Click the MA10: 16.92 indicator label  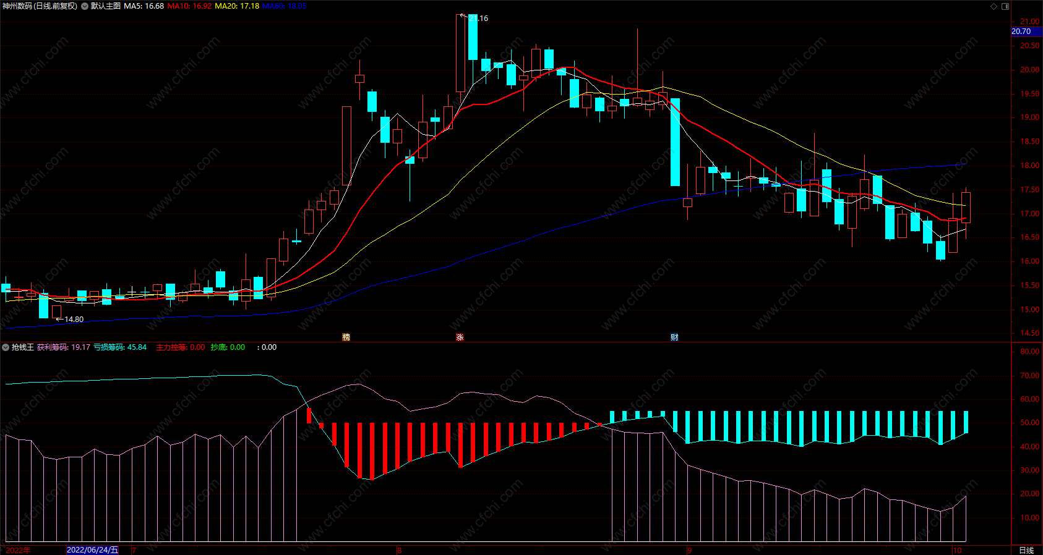tap(189, 6)
